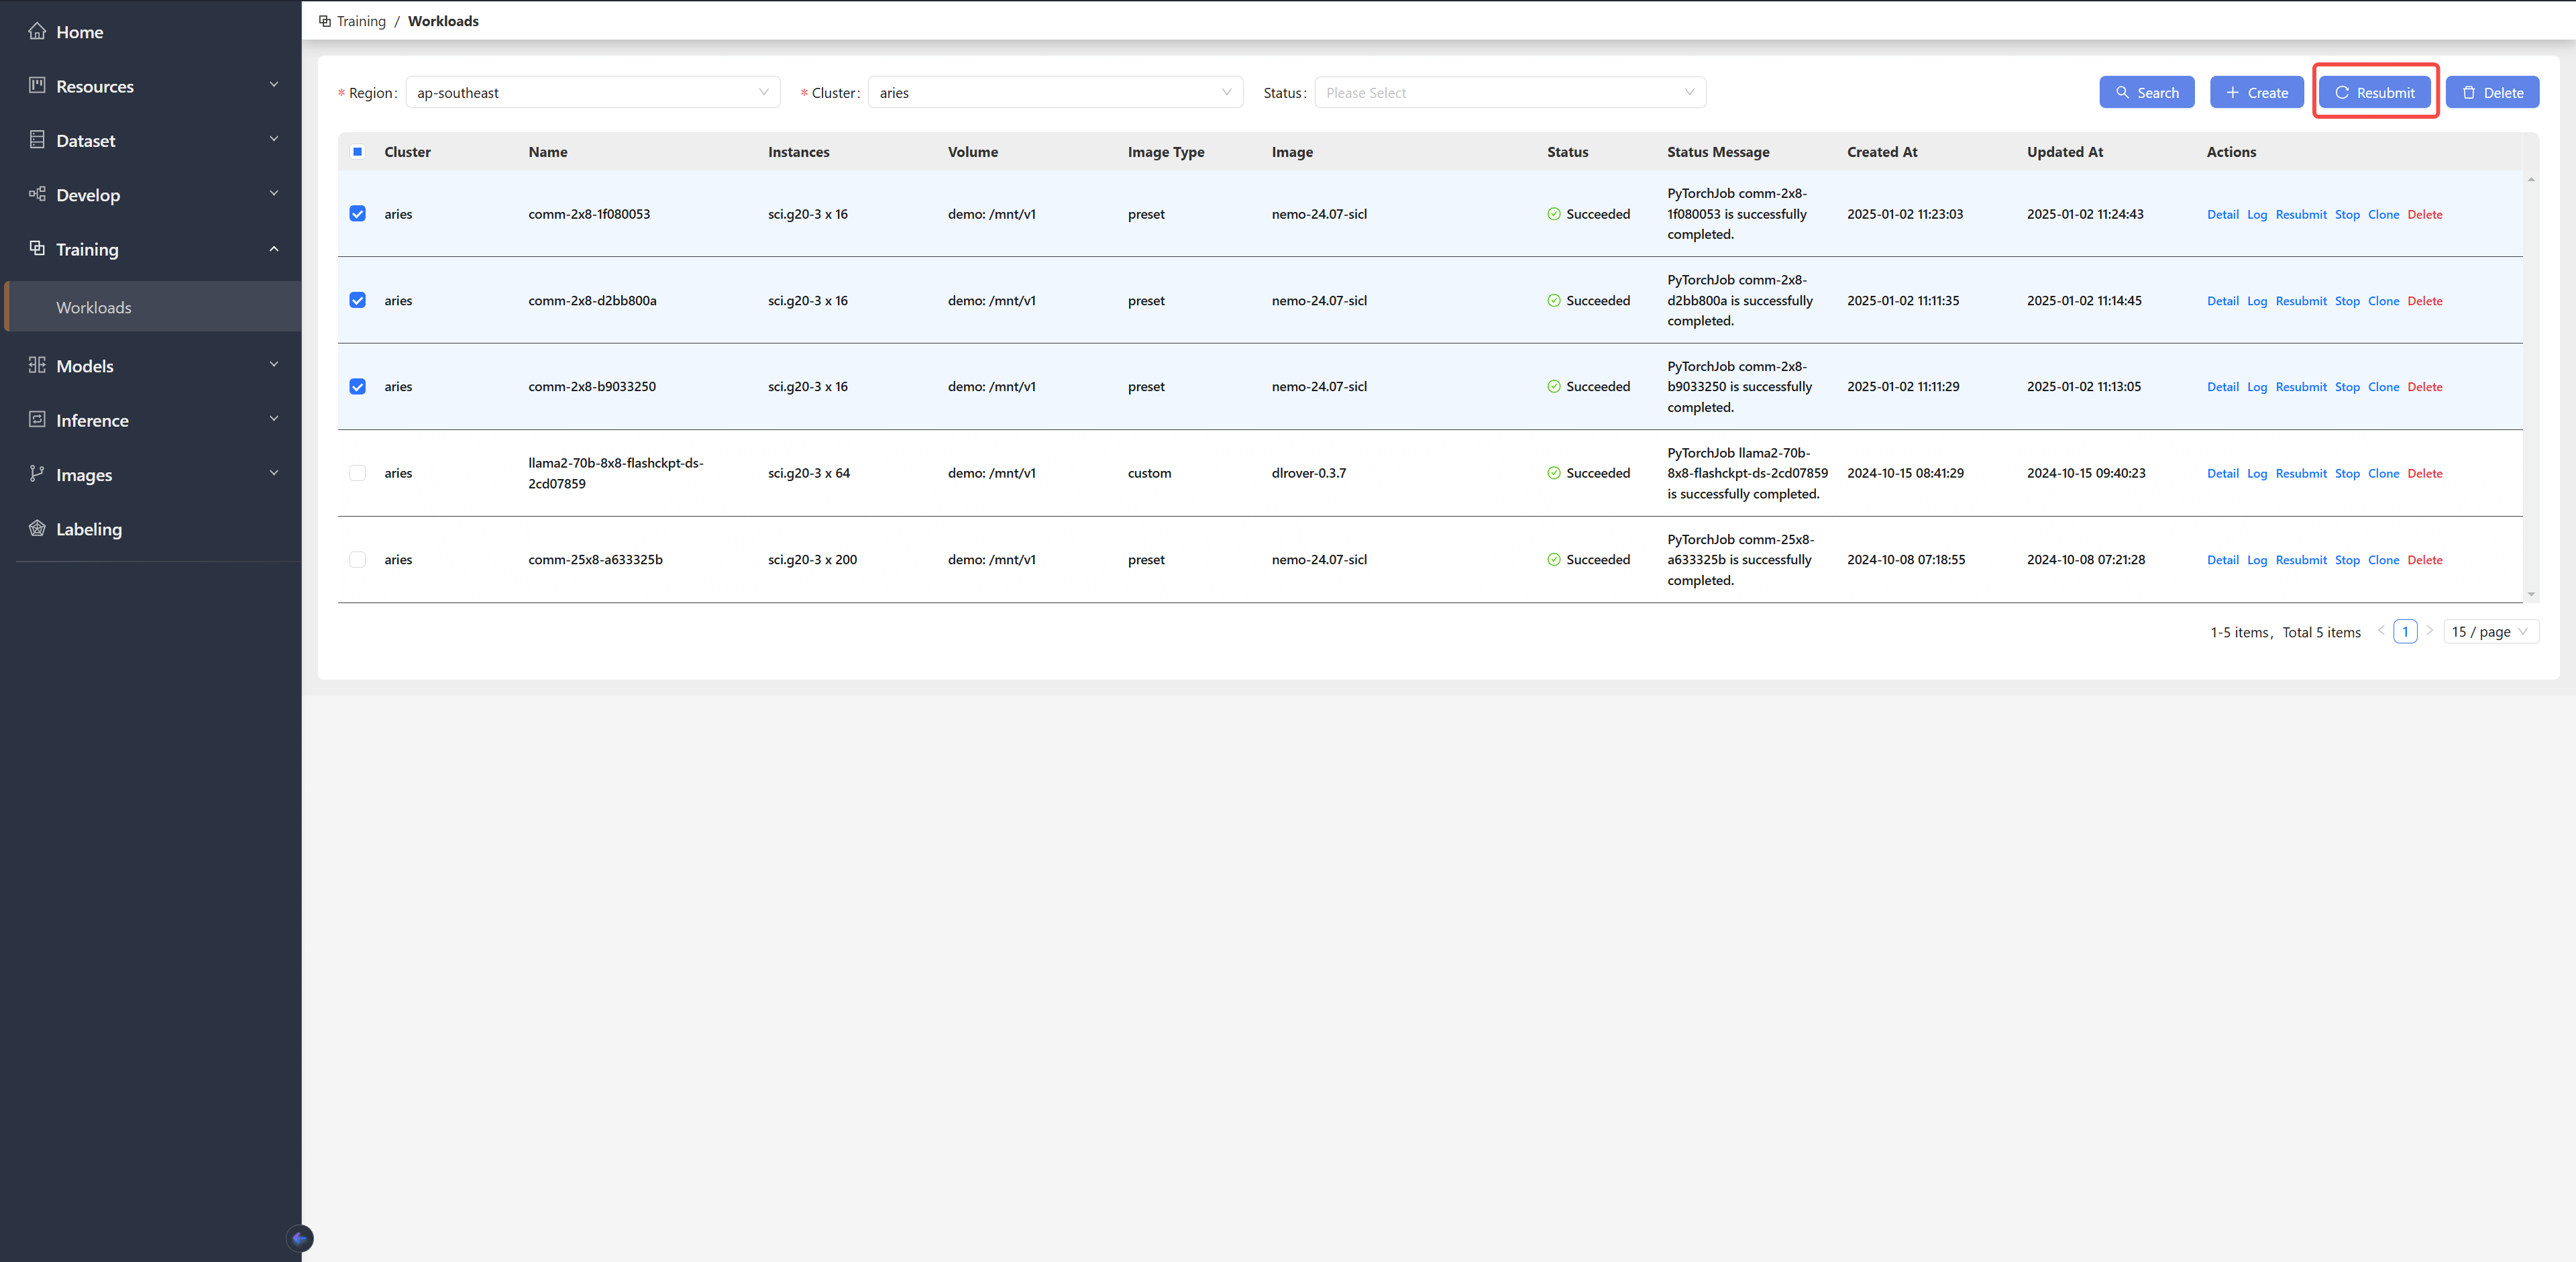Check the comm-25x8-a633325b row checkbox
Screen dimensions: 2576x1262
357,560
